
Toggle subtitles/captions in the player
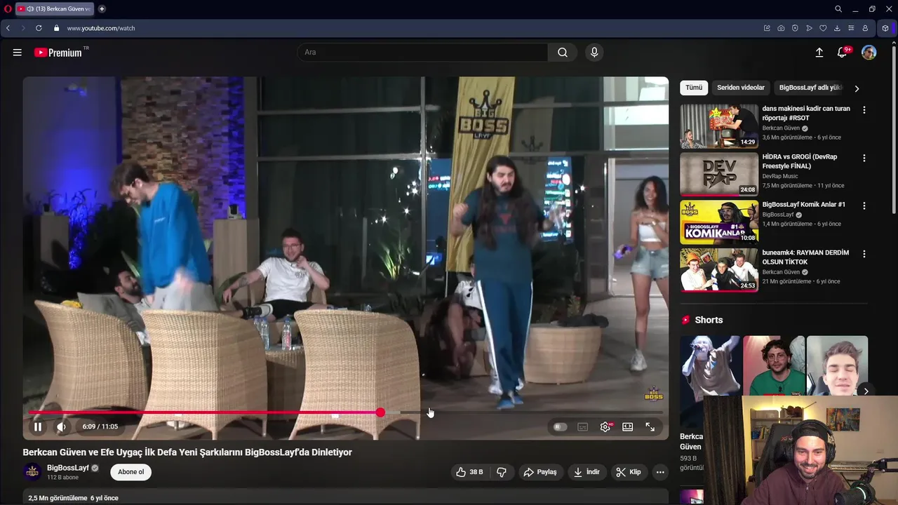(582, 426)
